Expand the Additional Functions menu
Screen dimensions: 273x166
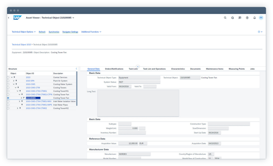[x=91, y=32]
